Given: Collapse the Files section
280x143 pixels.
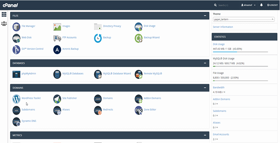Looking at the screenshot, I should 205,16.
